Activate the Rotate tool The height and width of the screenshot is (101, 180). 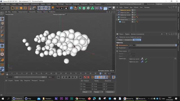click(25, 8)
